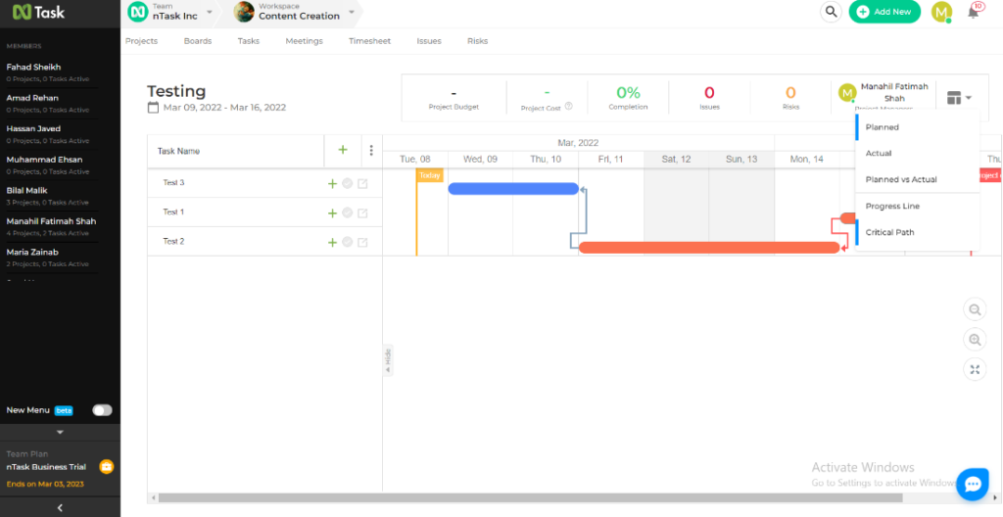Screen dimensions: 1003x517
Task: Select Planned vs Actual option
Action: click(x=901, y=180)
